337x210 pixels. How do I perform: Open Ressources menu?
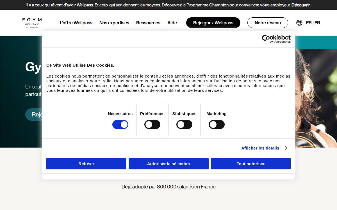(x=148, y=23)
